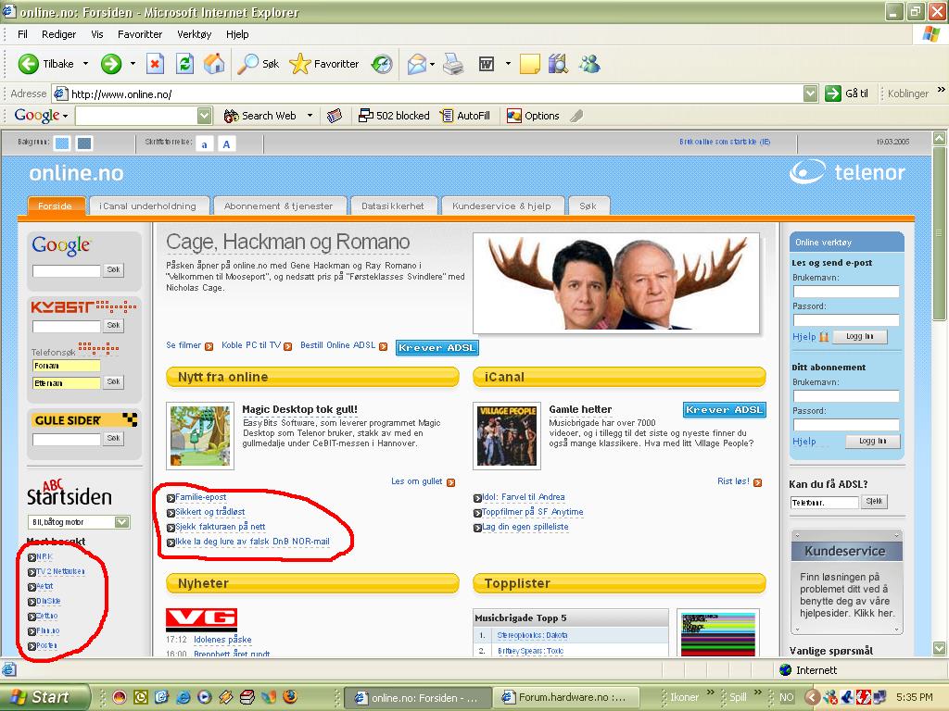949x711 pixels.
Task: Click the Magic Desktop thumbnail image
Action: pyautogui.click(x=200, y=436)
